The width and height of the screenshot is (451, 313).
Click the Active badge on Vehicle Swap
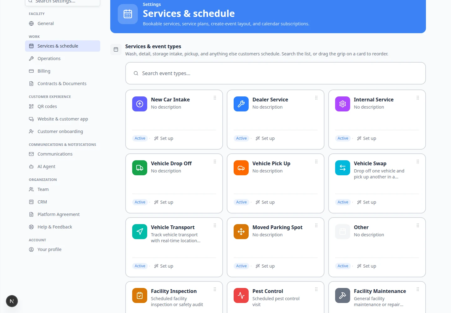click(x=343, y=202)
